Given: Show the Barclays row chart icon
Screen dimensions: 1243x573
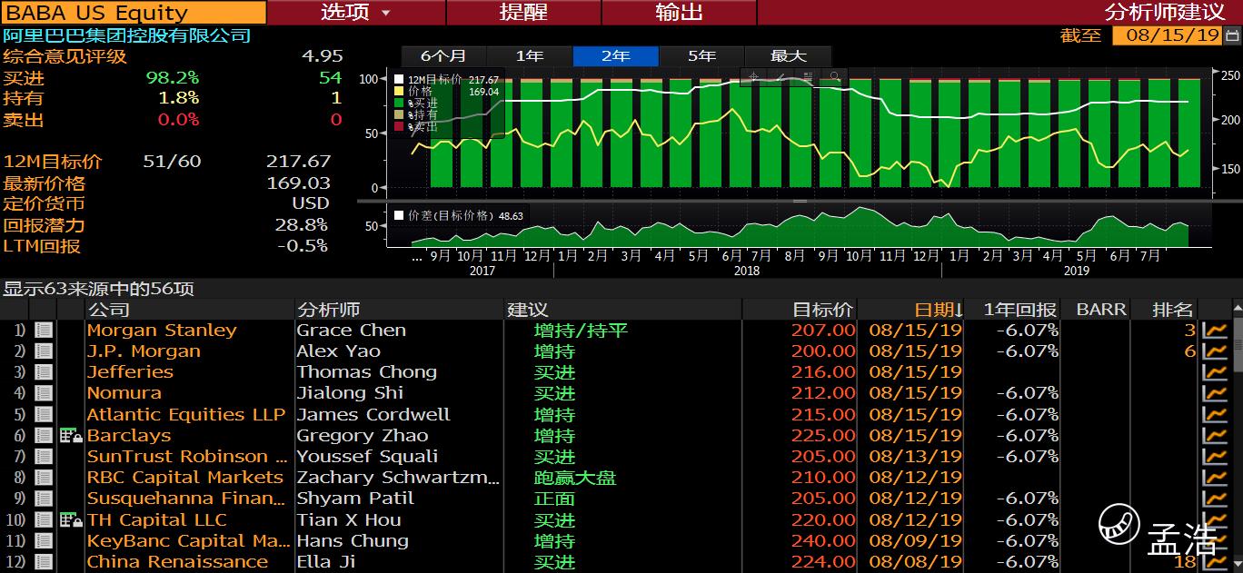Looking at the screenshot, I should coord(1215,436).
